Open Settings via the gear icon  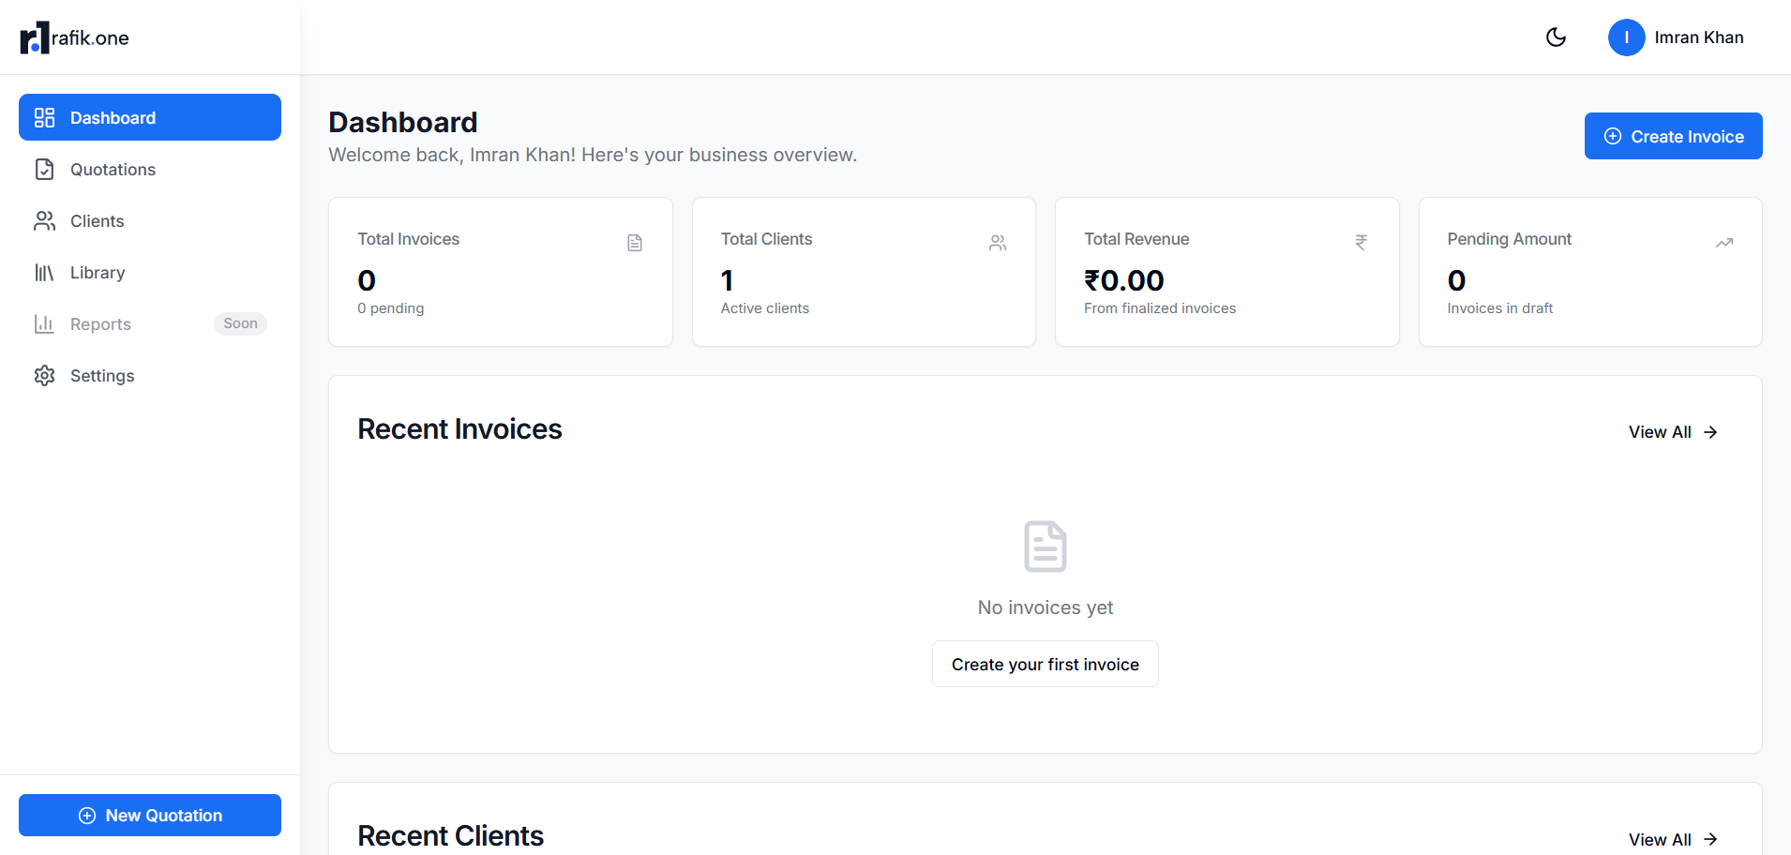click(44, 375)
